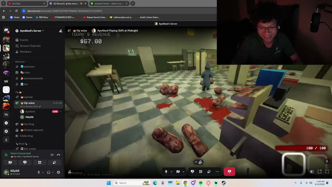Open soundboard icon in stream control bar

point(209,171)
